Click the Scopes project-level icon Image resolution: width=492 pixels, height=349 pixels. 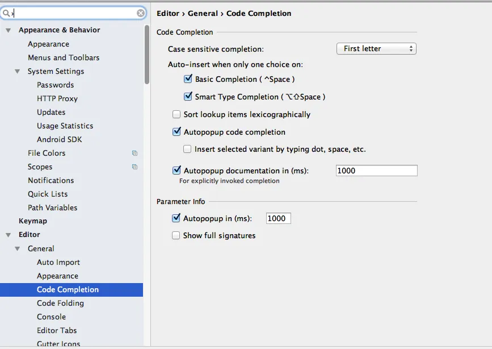tap(134, 167)
